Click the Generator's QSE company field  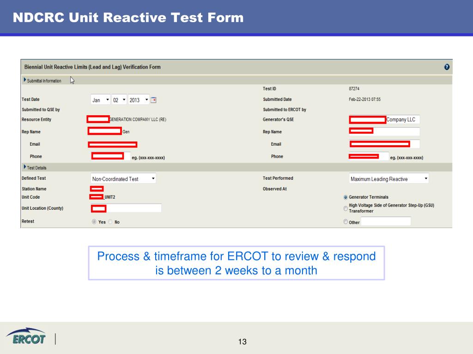pos(384,119)
